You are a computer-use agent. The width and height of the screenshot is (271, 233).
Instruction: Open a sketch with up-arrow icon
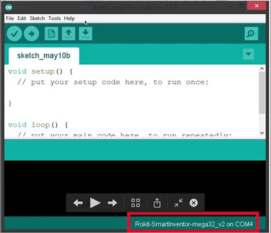[x=68, y=34]
